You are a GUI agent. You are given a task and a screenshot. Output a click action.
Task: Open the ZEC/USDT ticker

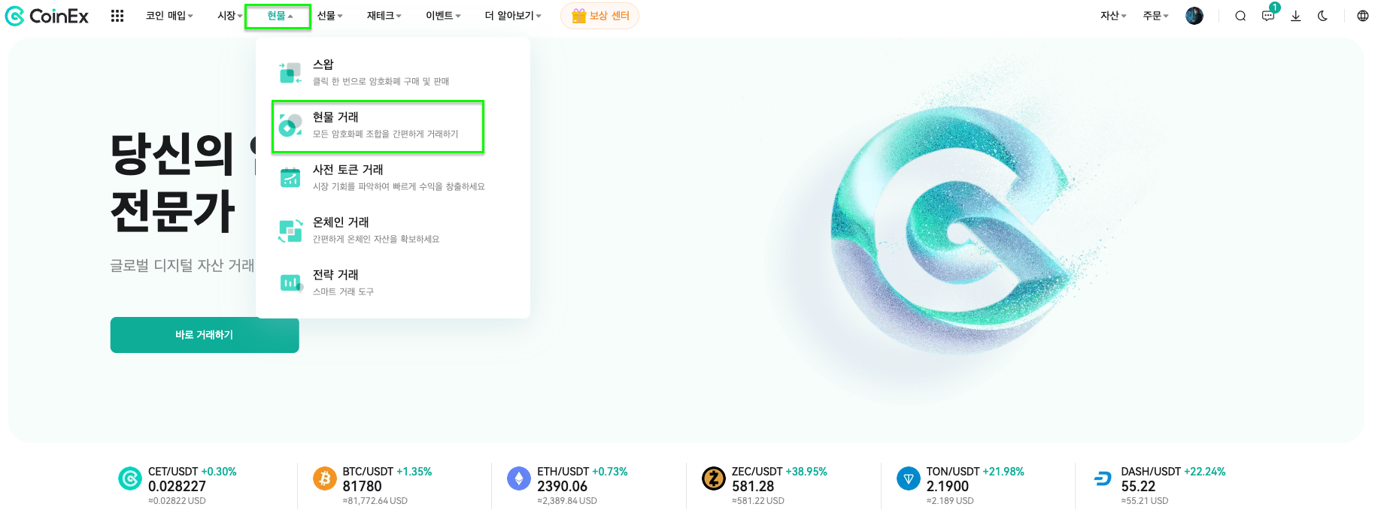pos(764,486)
